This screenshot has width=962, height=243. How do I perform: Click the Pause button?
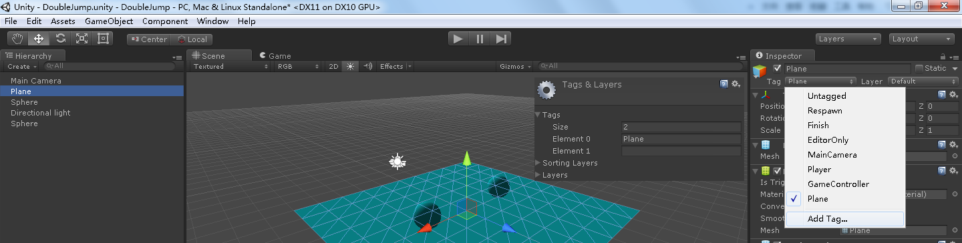(480, 39)
